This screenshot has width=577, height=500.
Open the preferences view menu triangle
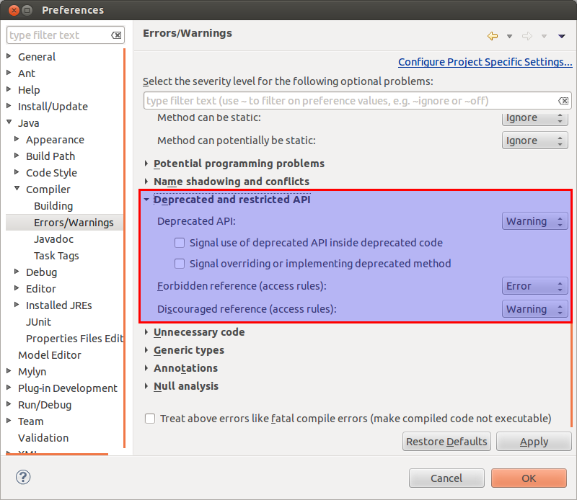(562, 37)
